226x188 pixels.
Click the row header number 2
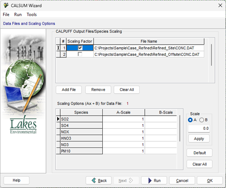click(x=64, y=54)
